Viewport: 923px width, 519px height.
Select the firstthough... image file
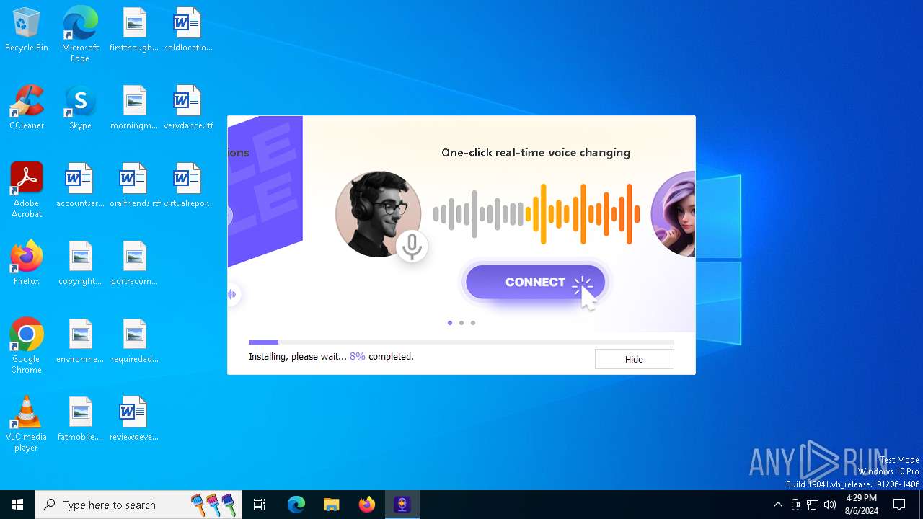coord(134,30)
